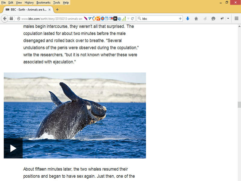Open the URL history dropdown arrow
The height and width of the screenshot is (181, 241).
(128, 19)
